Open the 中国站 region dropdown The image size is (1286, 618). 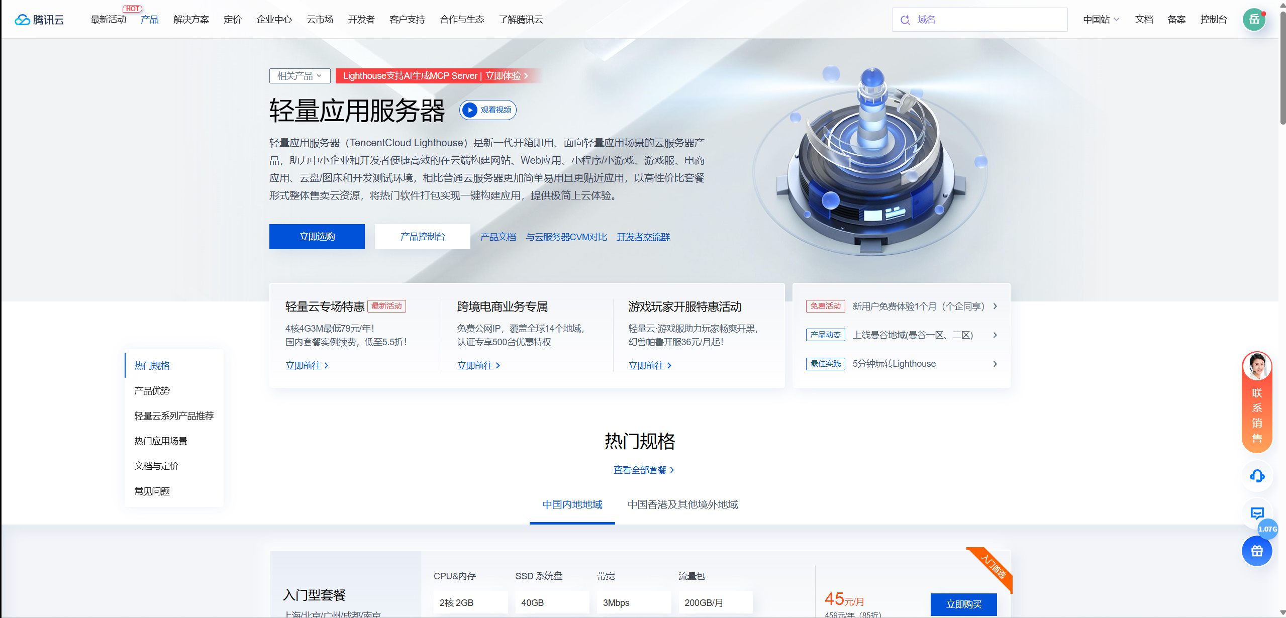1101,20
